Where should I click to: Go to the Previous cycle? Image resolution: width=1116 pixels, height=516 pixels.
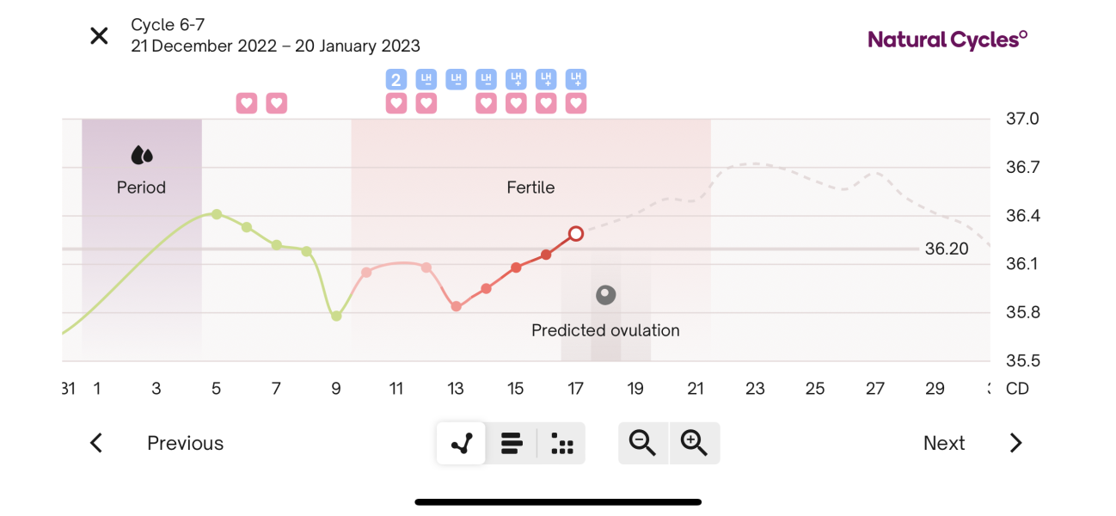pyautogui.click(x=185, y=444)
